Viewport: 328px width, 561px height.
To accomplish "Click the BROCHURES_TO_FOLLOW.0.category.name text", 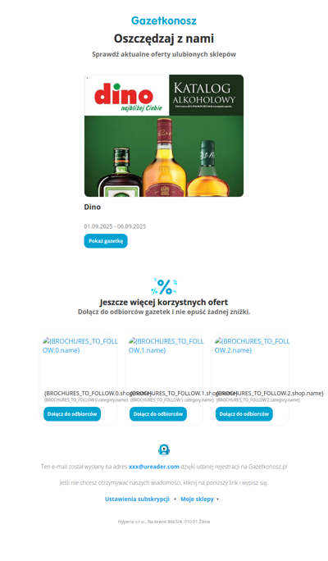I will [x=86, y=400].
